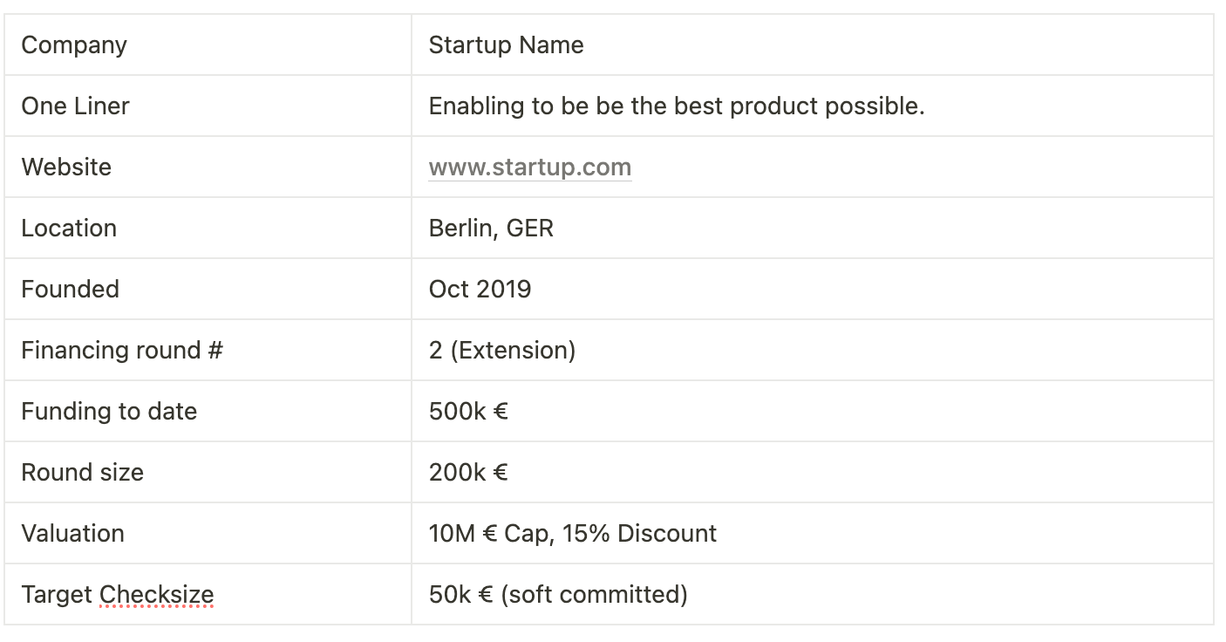Click the one-liner 'Enabling to be be' cell
This screenshot has width=1226, height=642.
pyautogui.click(x=813, y=106)
